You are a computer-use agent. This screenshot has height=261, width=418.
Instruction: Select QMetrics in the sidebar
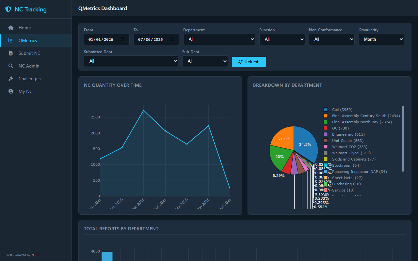(36, 40)
